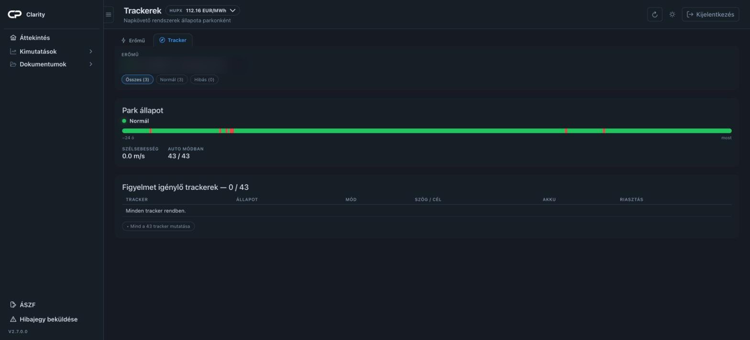Click the RIASZTÁS column header
This screenshot has height=340, width=750.
[631, 199]
